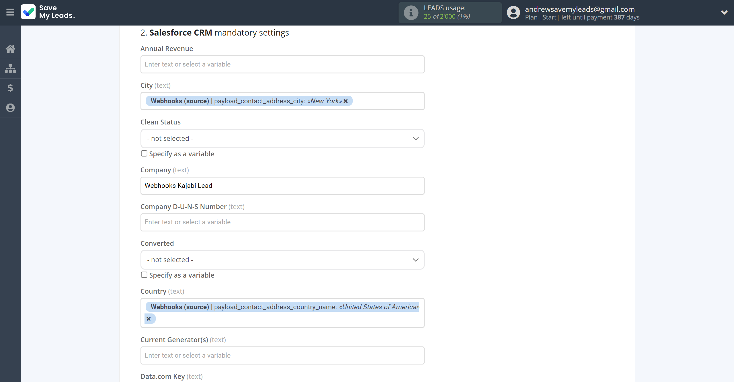Click the Save My Leads logo
The image size is (734, 382).
(x=48, y=12)
